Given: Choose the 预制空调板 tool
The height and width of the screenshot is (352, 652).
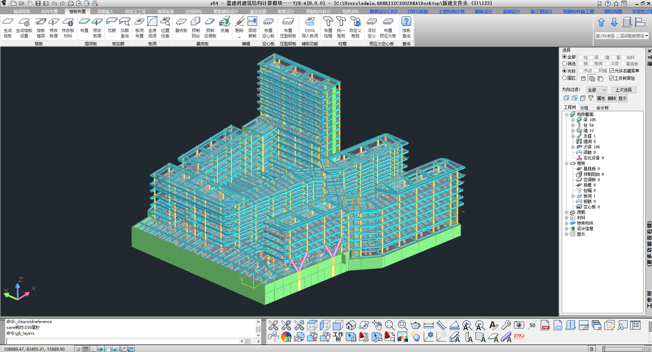Looking at the screenshot, I should pyautogui.click(x=210, y=28).
